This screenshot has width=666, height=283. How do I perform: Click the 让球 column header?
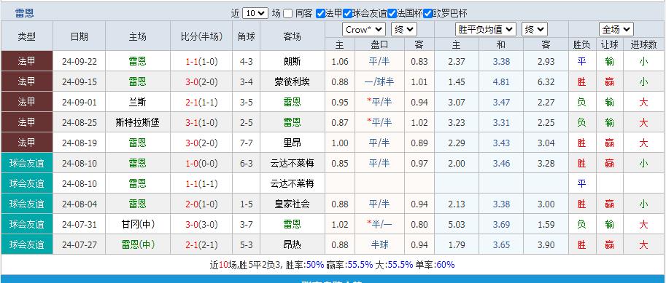[x=610, y=44]
